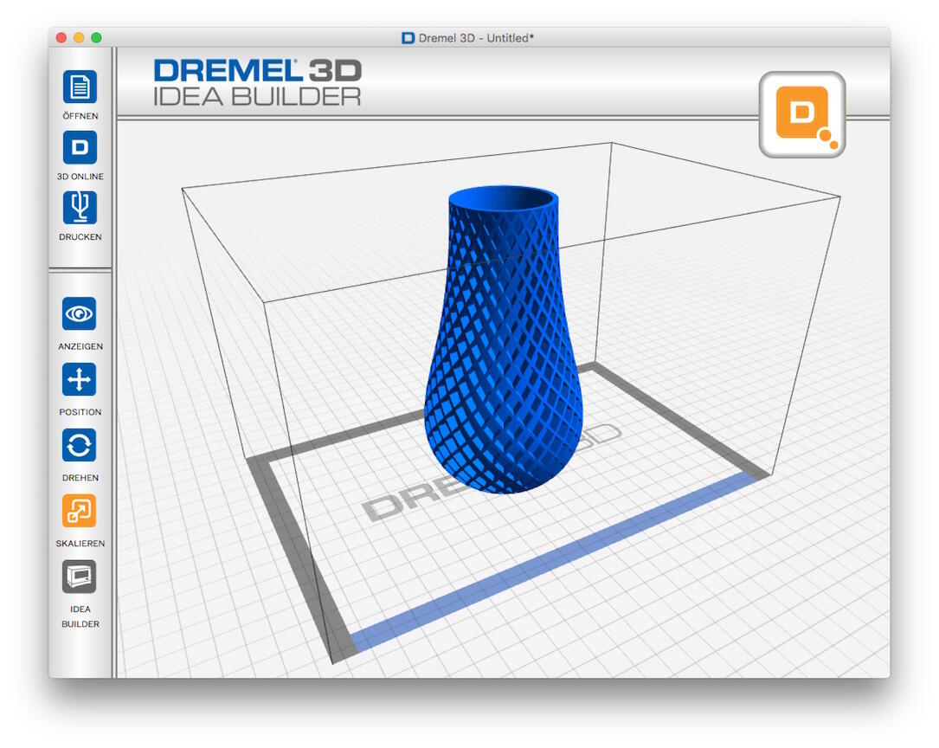The height and width of the screenshot is (748, 939).
Task: Maximize the window with the green button
Action: (96, 38)
